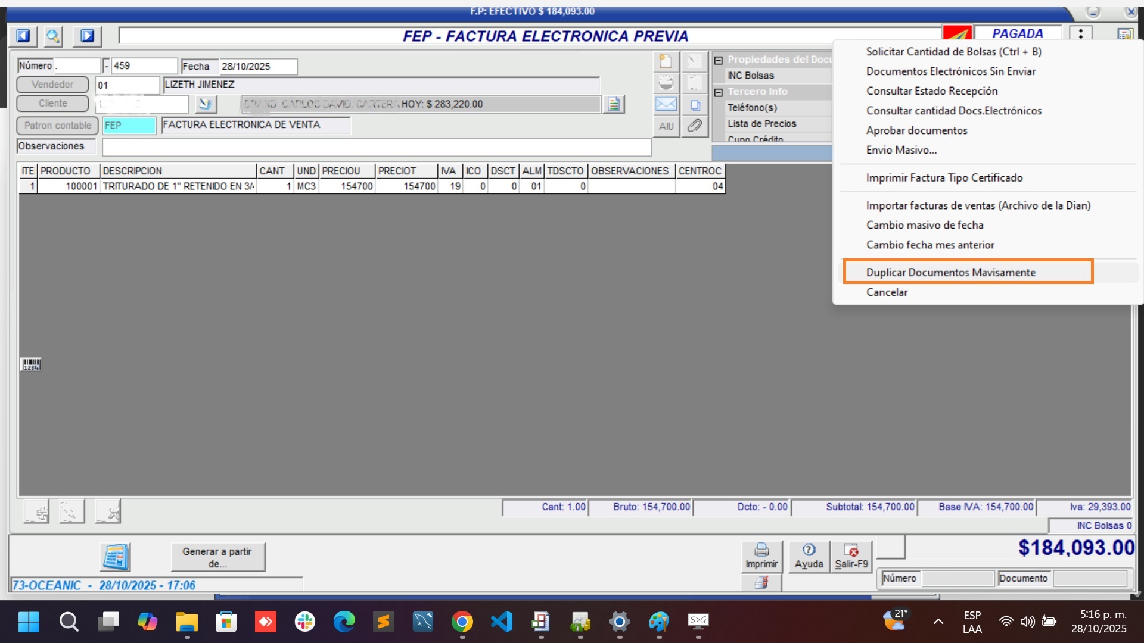Click the Cancelar menu entry
Screen dimensions: 1144x643
[x=887, y=292]
